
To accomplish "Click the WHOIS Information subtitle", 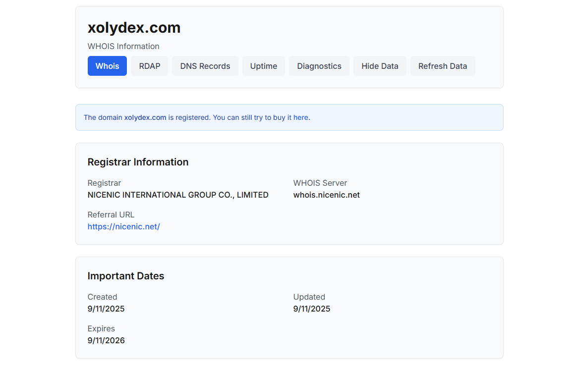I will coord(123,46).
